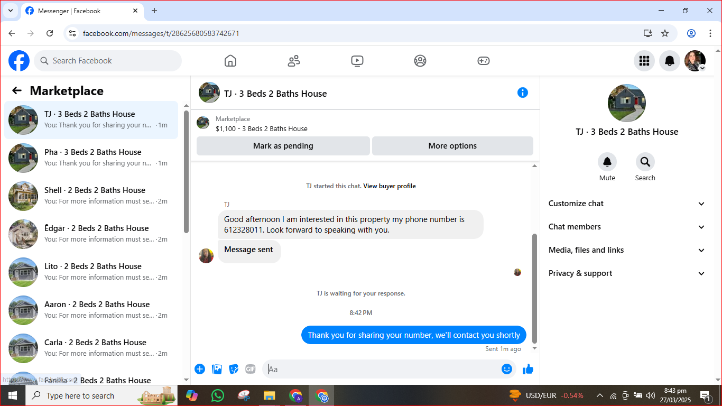The width and height of the screenshot is (722, 406).
Task: Open the Aaron · 2 Beds 2 Baths House chat
Action: (x=91, y=310)
